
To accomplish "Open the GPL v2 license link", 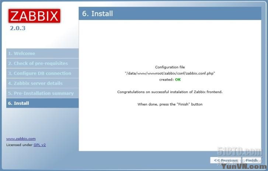I will pos(40,145).
